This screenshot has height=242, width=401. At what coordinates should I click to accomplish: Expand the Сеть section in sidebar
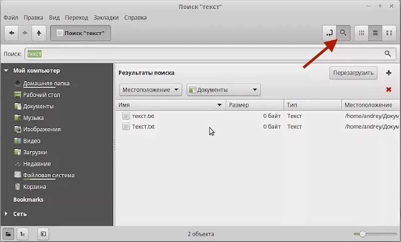pyautogui.click(x=6, y=214)
